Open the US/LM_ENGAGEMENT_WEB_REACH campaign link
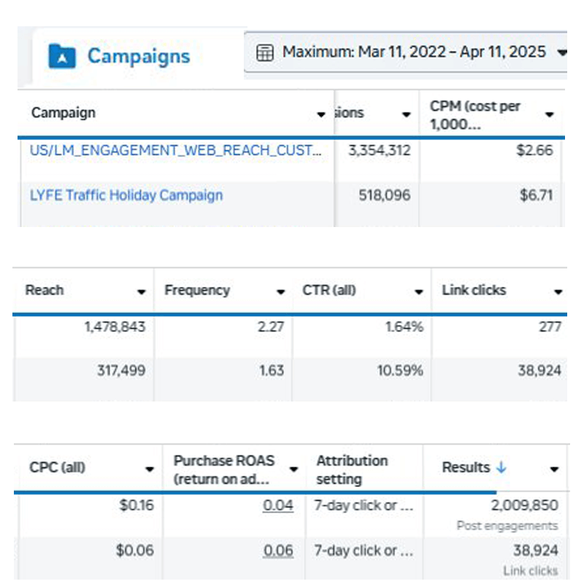The height and width of the screenshot is (584, 584). 175,151
